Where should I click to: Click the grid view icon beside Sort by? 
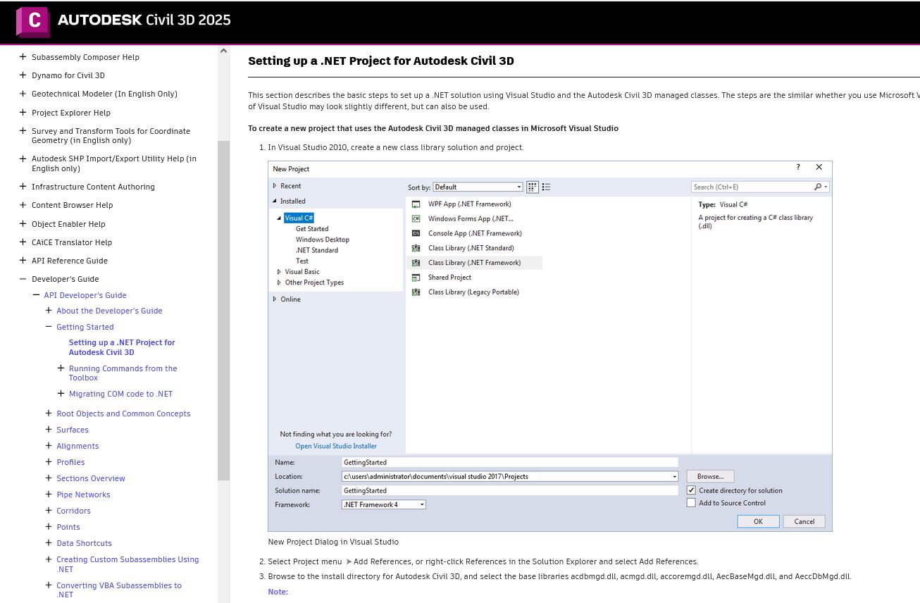pyautogui.click(x=533, y=187)
